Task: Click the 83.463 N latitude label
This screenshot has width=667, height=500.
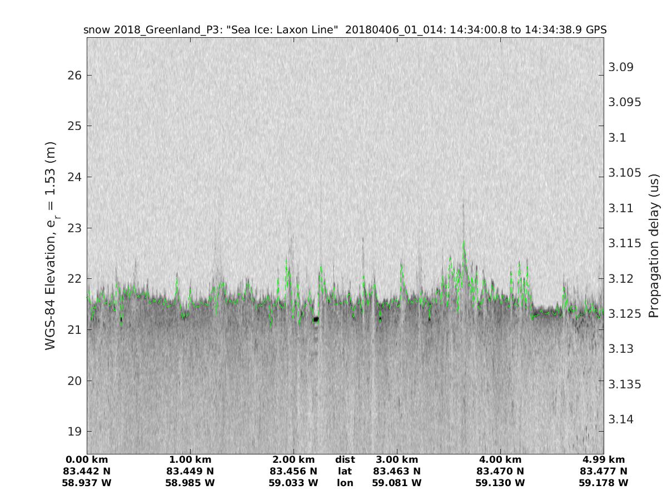Action: [396, 471]
